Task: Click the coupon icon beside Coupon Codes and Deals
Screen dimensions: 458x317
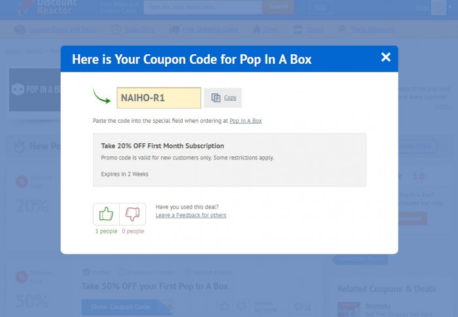Action: 20,29
